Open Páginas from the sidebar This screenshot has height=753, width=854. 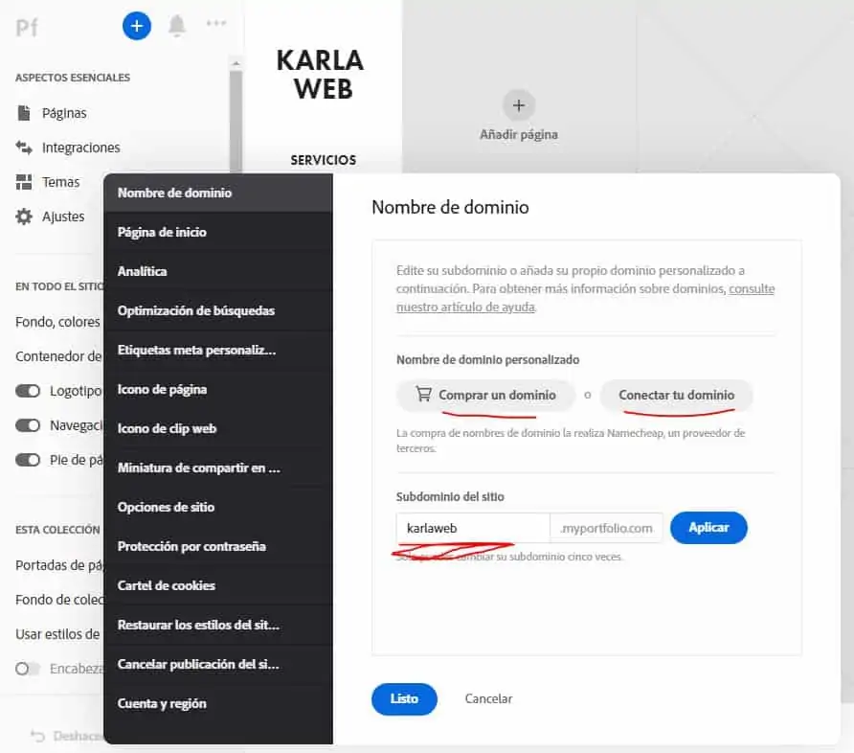(x=64, y=113)
